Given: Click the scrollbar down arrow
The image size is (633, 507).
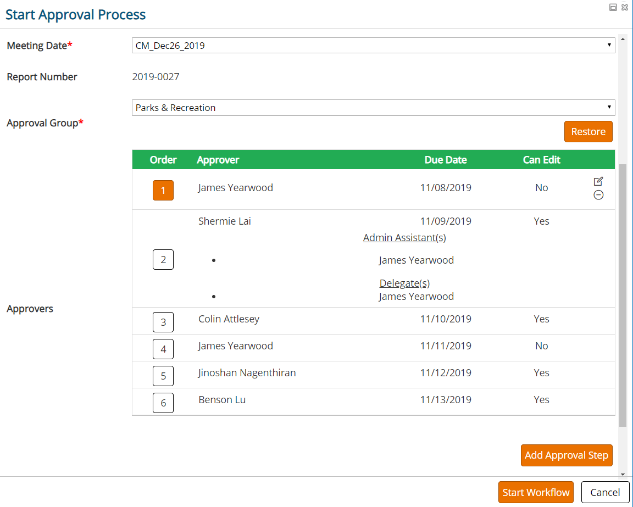Looking at the screenshot, I should pyautogui.click(x=623, y=474).
